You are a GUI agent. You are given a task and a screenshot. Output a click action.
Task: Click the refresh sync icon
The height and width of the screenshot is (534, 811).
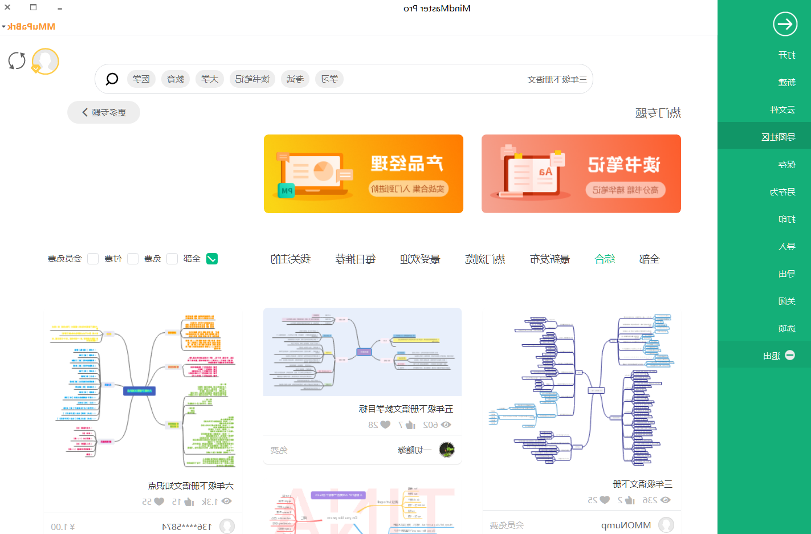point(17,60)
